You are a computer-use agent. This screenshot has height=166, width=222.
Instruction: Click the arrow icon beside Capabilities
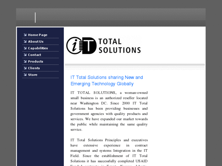[25, 48]
